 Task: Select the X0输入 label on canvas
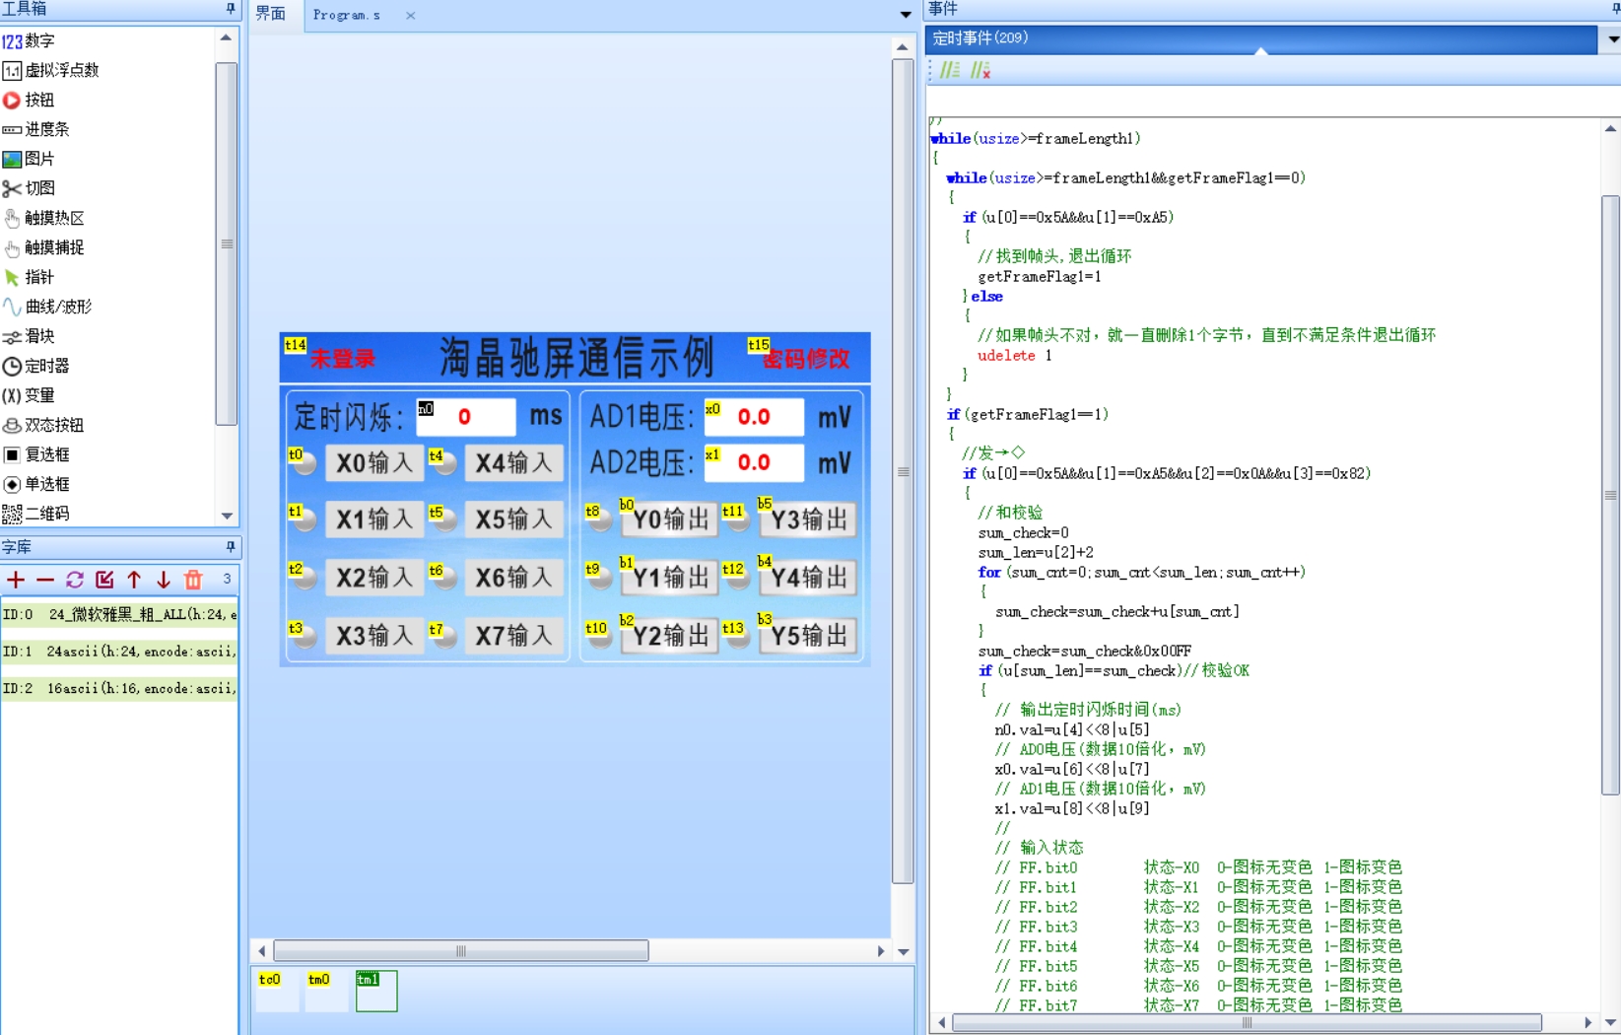click(x=374, y=463)
